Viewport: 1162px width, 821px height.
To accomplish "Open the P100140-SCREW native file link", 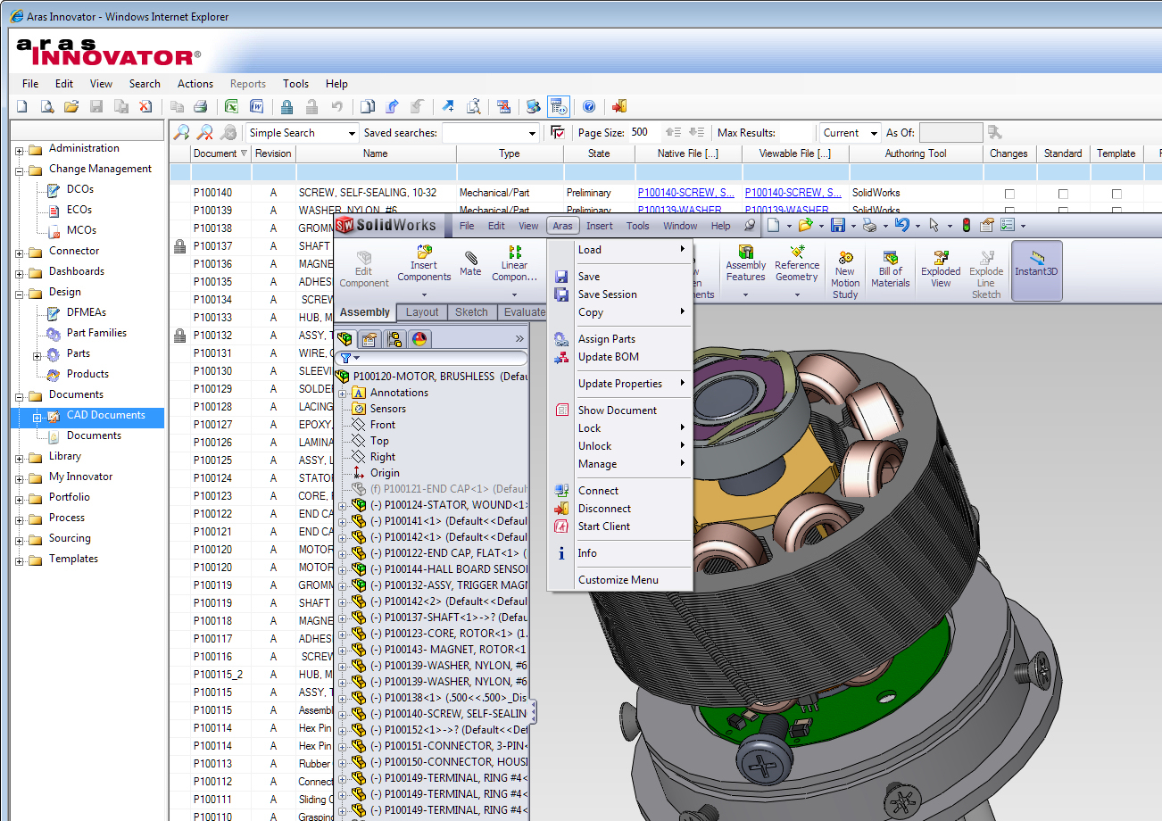I will click(x=686, y=193).
